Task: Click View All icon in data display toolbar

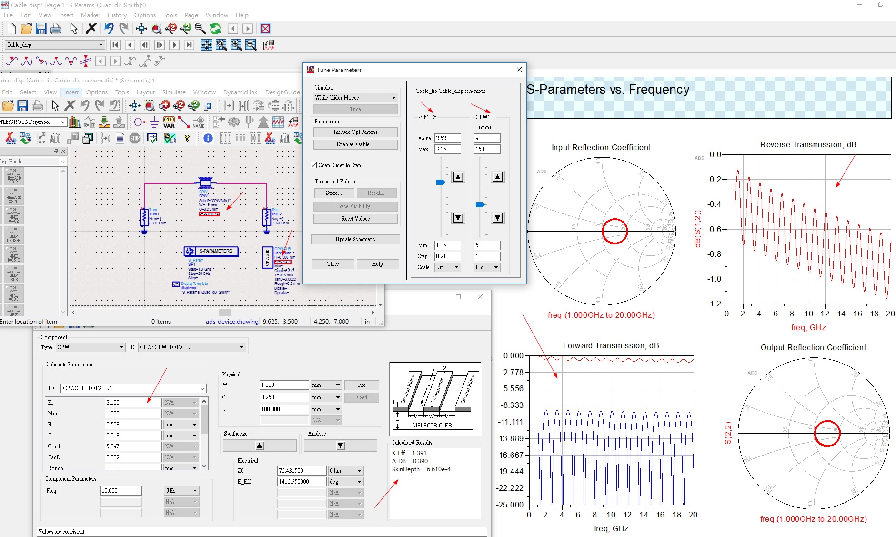Action: pos(141,29)
